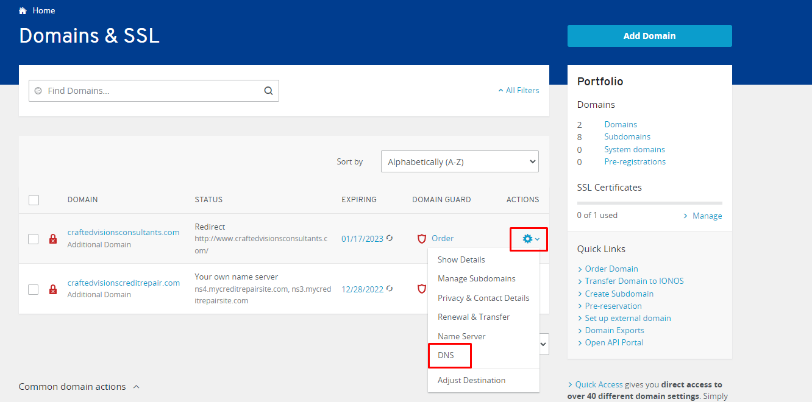Click the red lock SSL icon for craftedvisionsconsultants.com

point(53,239)
